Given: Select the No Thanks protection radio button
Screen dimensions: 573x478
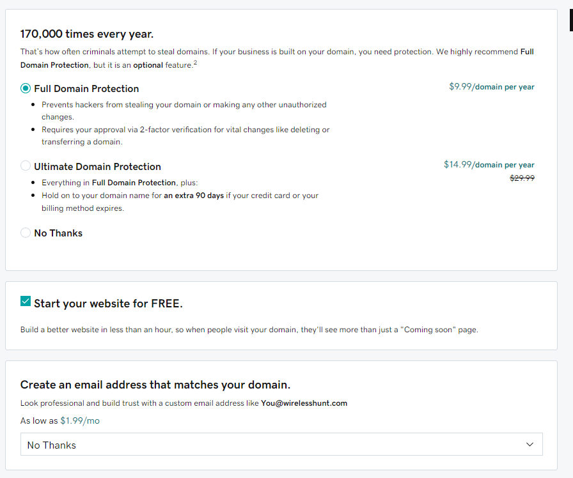Looking at the screenshot, I should [26, 233].
